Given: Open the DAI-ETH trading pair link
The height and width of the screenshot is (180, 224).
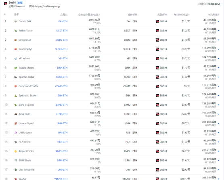Looking at the screenshot, I should pos(63,21).
